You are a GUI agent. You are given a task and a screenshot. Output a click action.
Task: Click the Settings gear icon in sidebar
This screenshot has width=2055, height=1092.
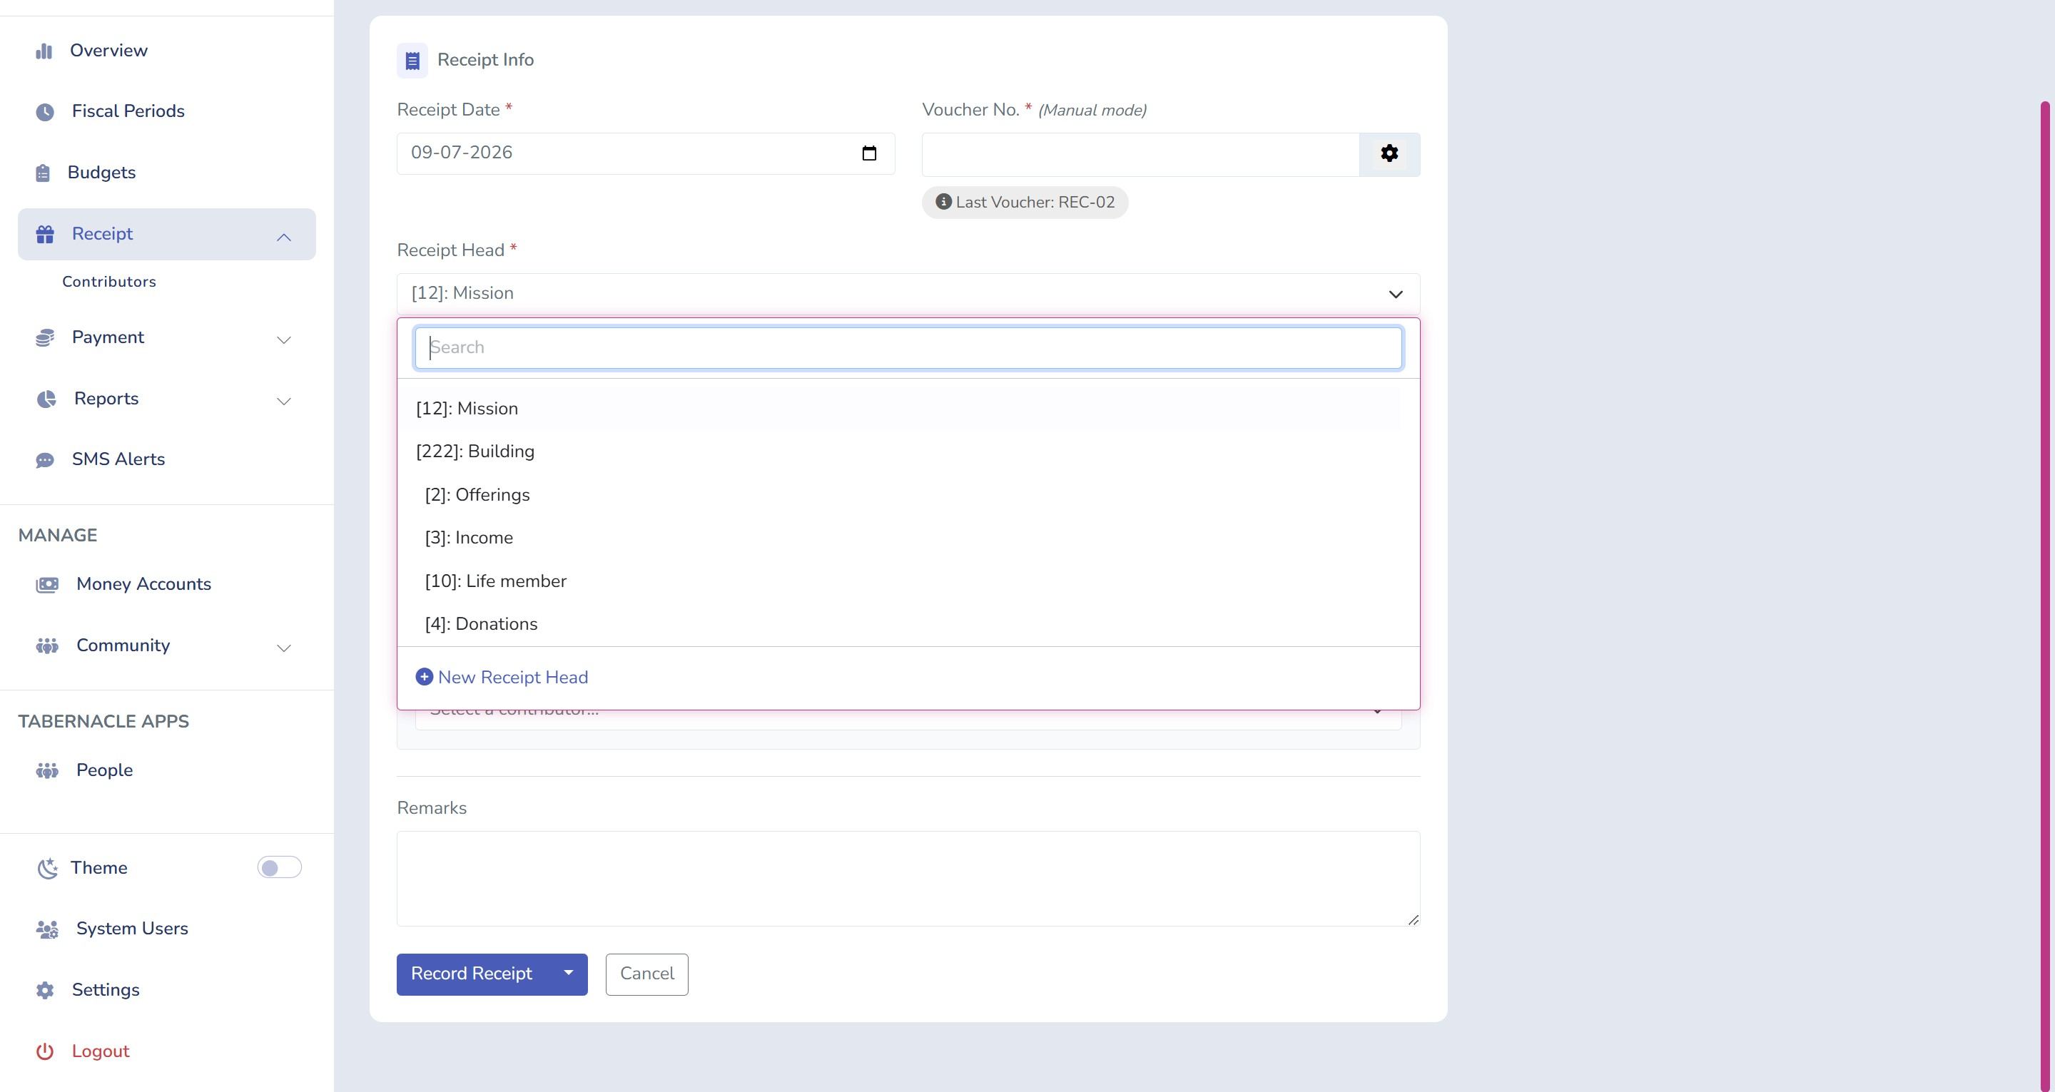45,990
